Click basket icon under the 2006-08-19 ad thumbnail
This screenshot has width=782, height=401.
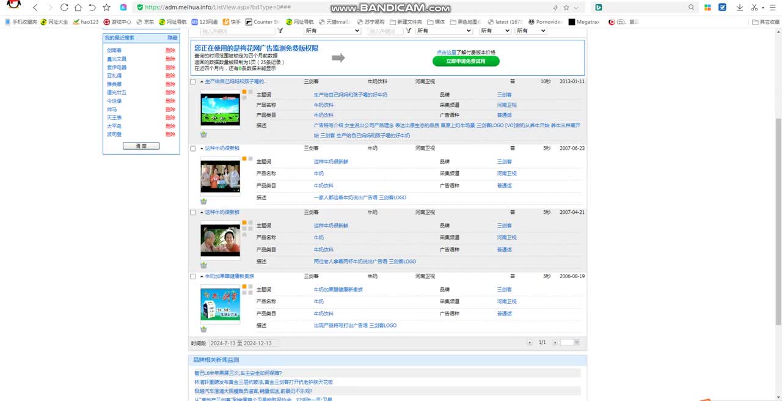point(203,329)
